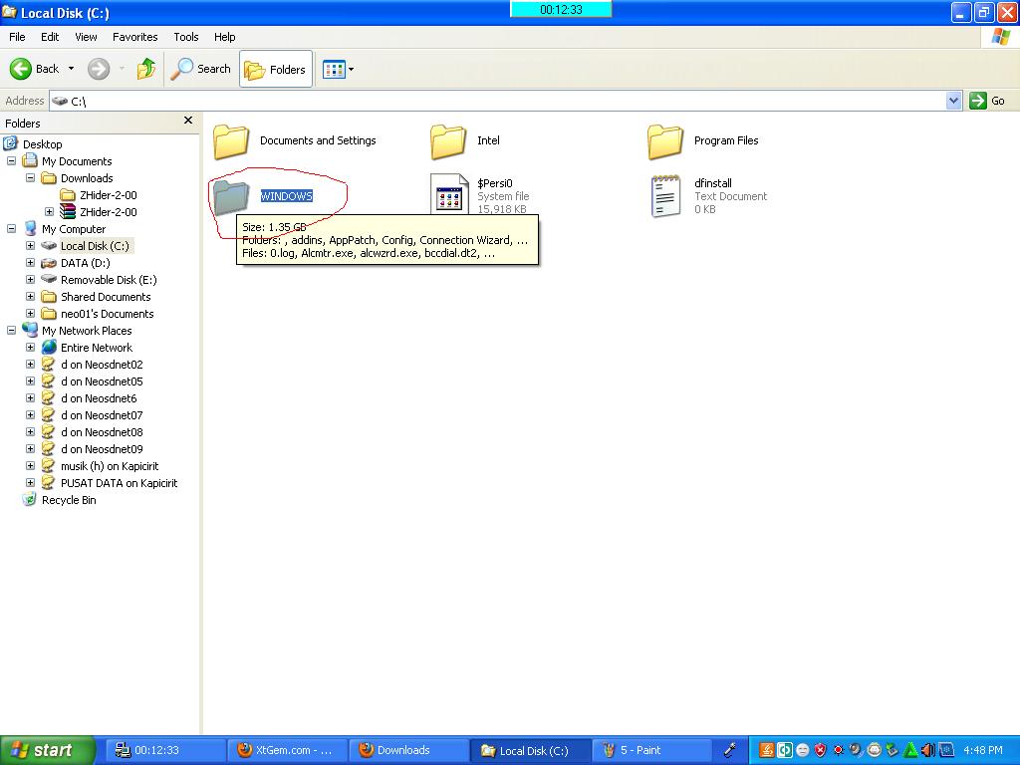Switch to XtGem.com Firefox taskbar button

click(286, 750)
